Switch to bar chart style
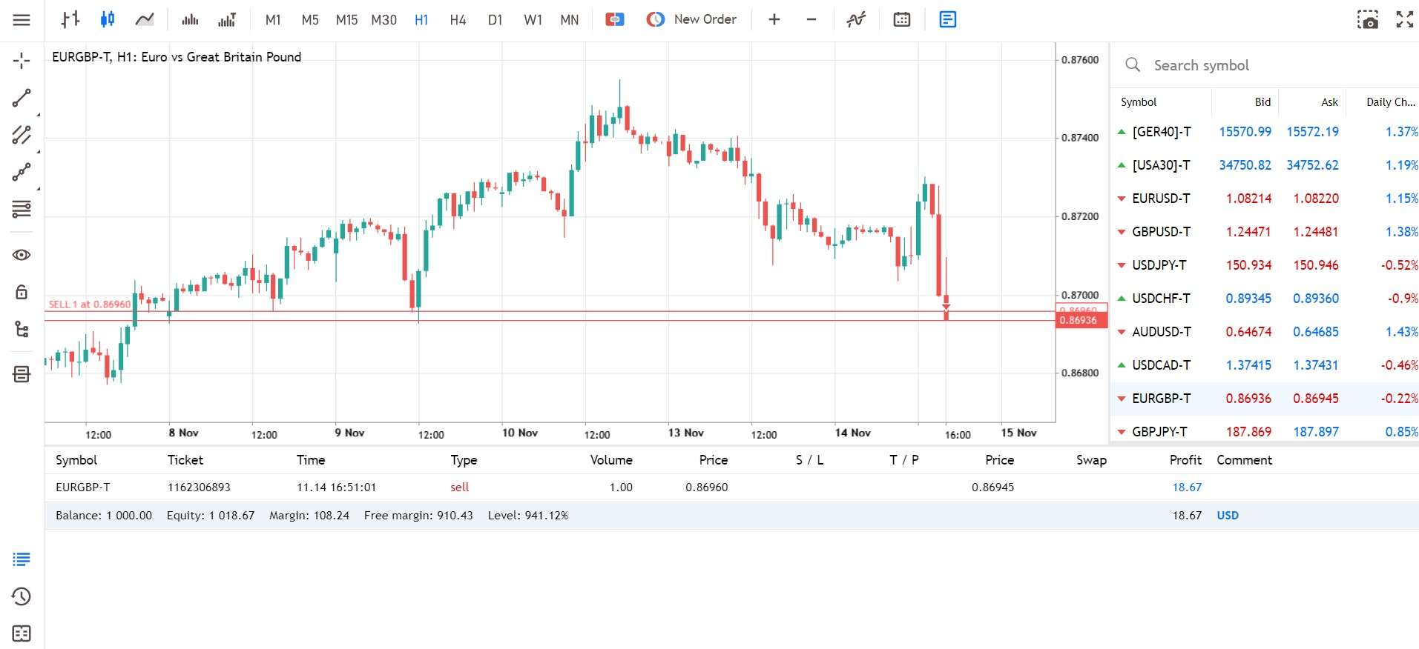This screenshot has height=649, width=1419. (70, 20)
